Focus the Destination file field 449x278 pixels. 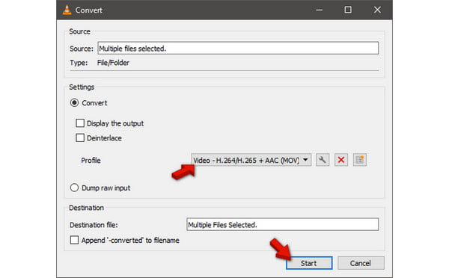[282, 224]
